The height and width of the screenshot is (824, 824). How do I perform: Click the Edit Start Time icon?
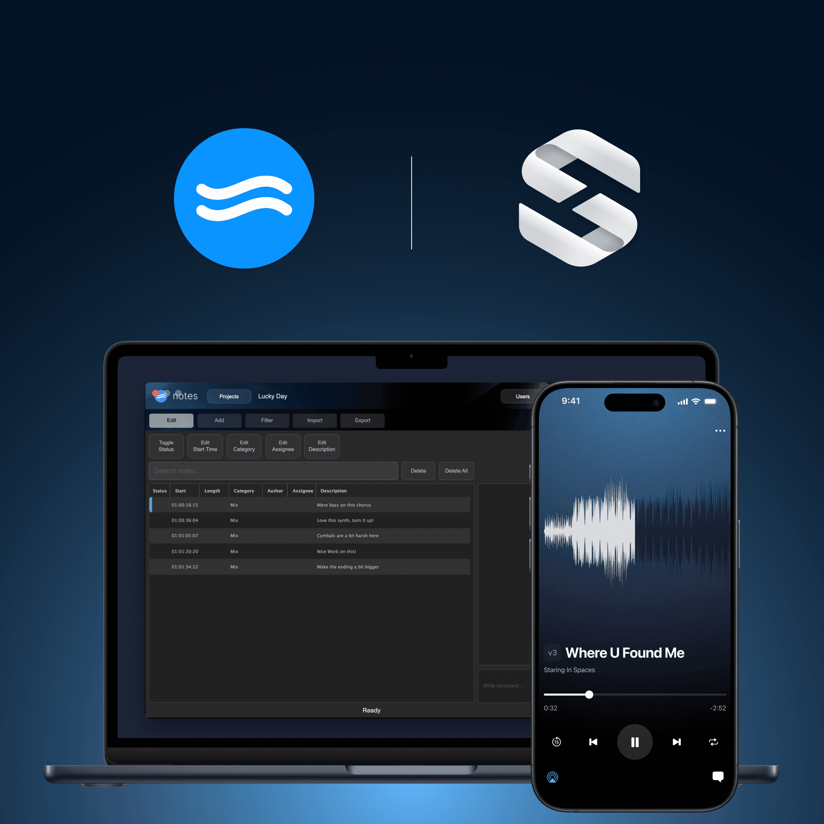[204, 445]
